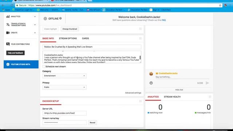Select the Encoder Setup tab
233x131 pixels.
(x=51, y=101)
